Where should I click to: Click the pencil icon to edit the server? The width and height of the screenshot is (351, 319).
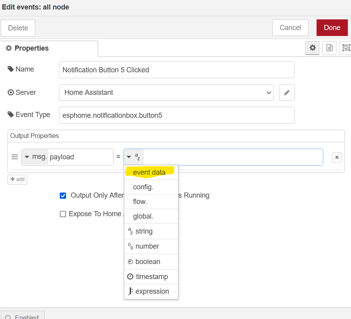coord(286,92)
